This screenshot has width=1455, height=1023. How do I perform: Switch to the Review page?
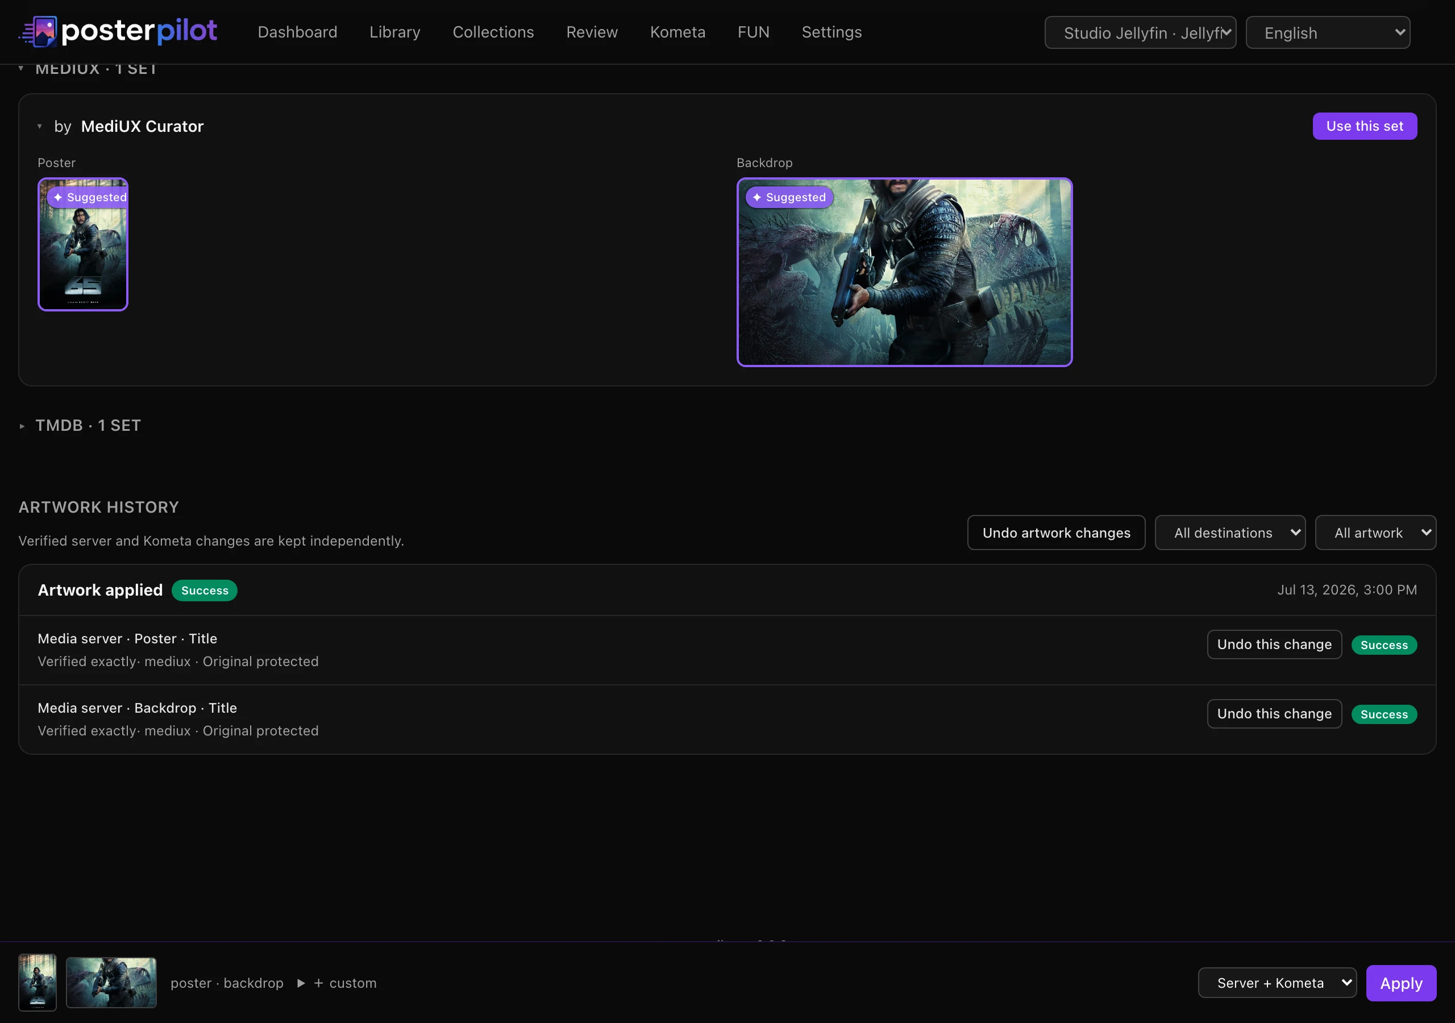click(592, 32)
